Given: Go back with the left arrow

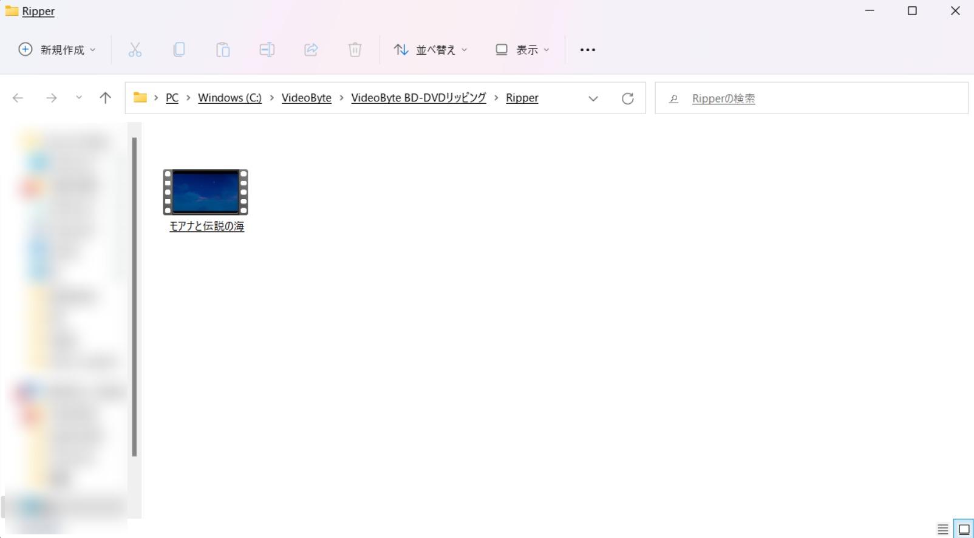Looking at the screenshot, I should (18, 98).
